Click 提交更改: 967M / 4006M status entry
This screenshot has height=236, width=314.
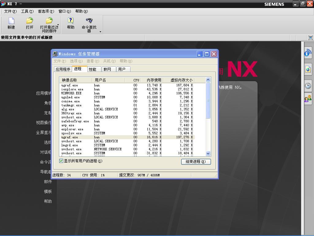coord(140,175)
